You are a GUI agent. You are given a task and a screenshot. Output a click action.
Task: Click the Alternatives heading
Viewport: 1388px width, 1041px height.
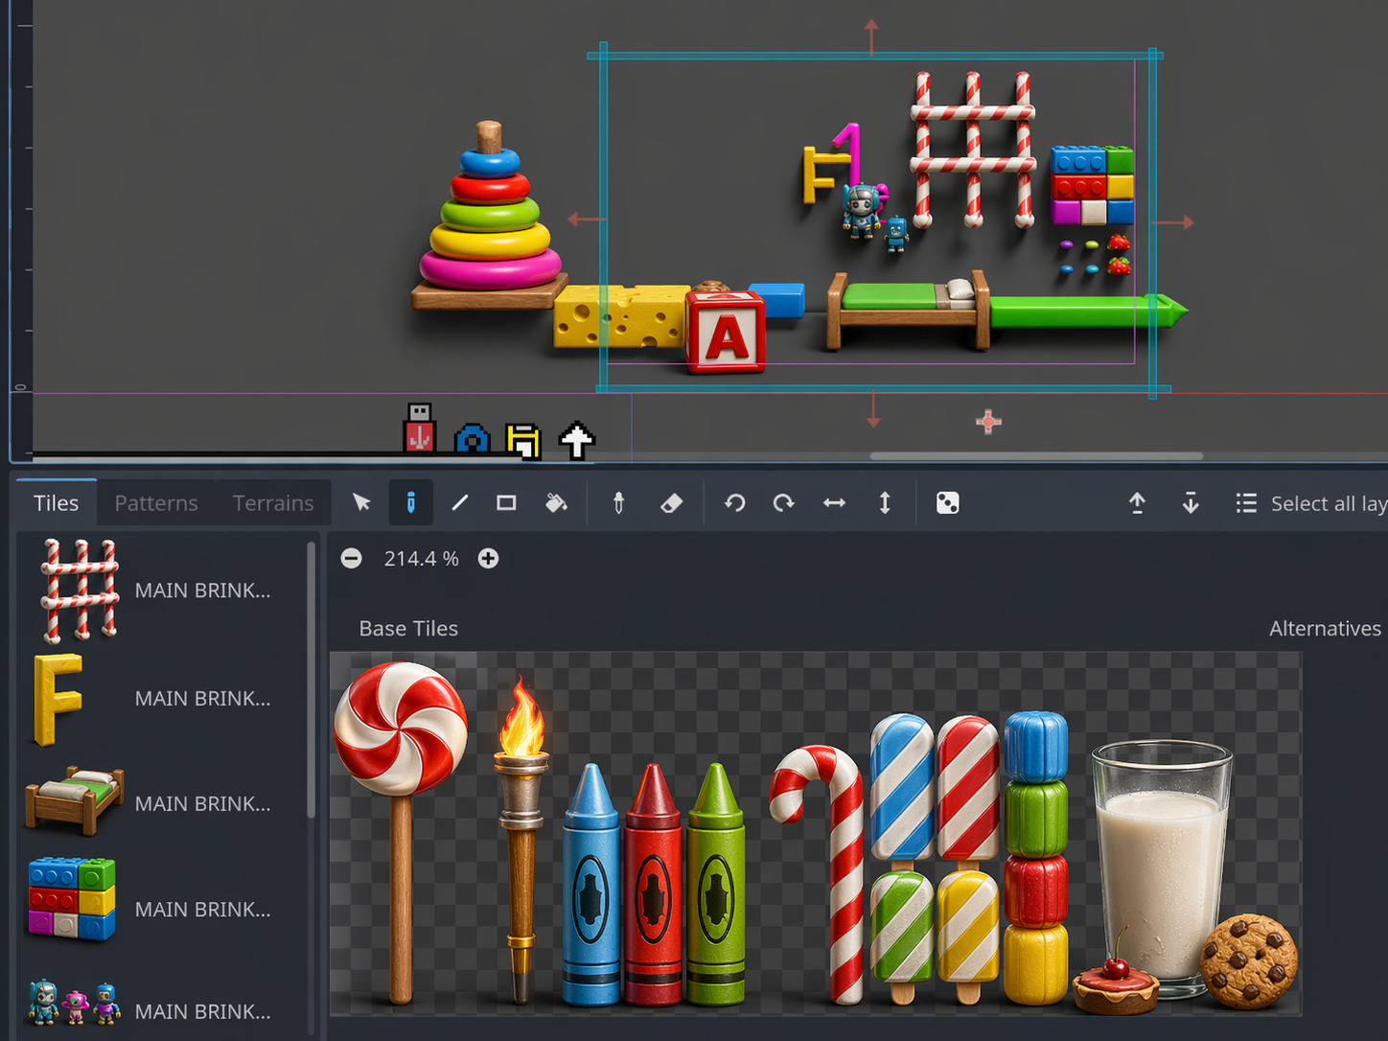pyautogui.click(x=1325, y=629)
